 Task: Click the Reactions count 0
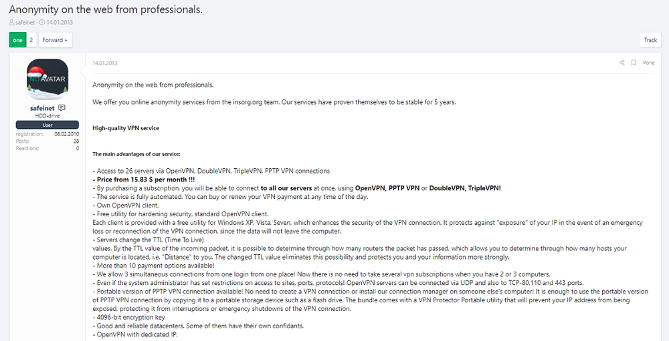coord(78,148)
